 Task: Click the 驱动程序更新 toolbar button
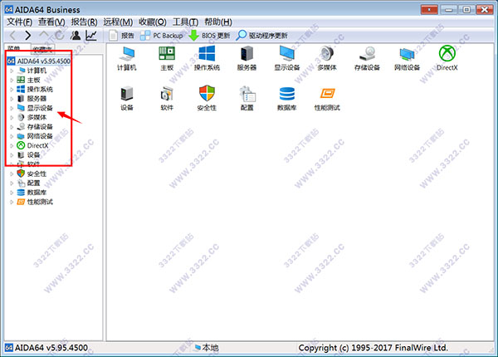(x=262, y=35)
